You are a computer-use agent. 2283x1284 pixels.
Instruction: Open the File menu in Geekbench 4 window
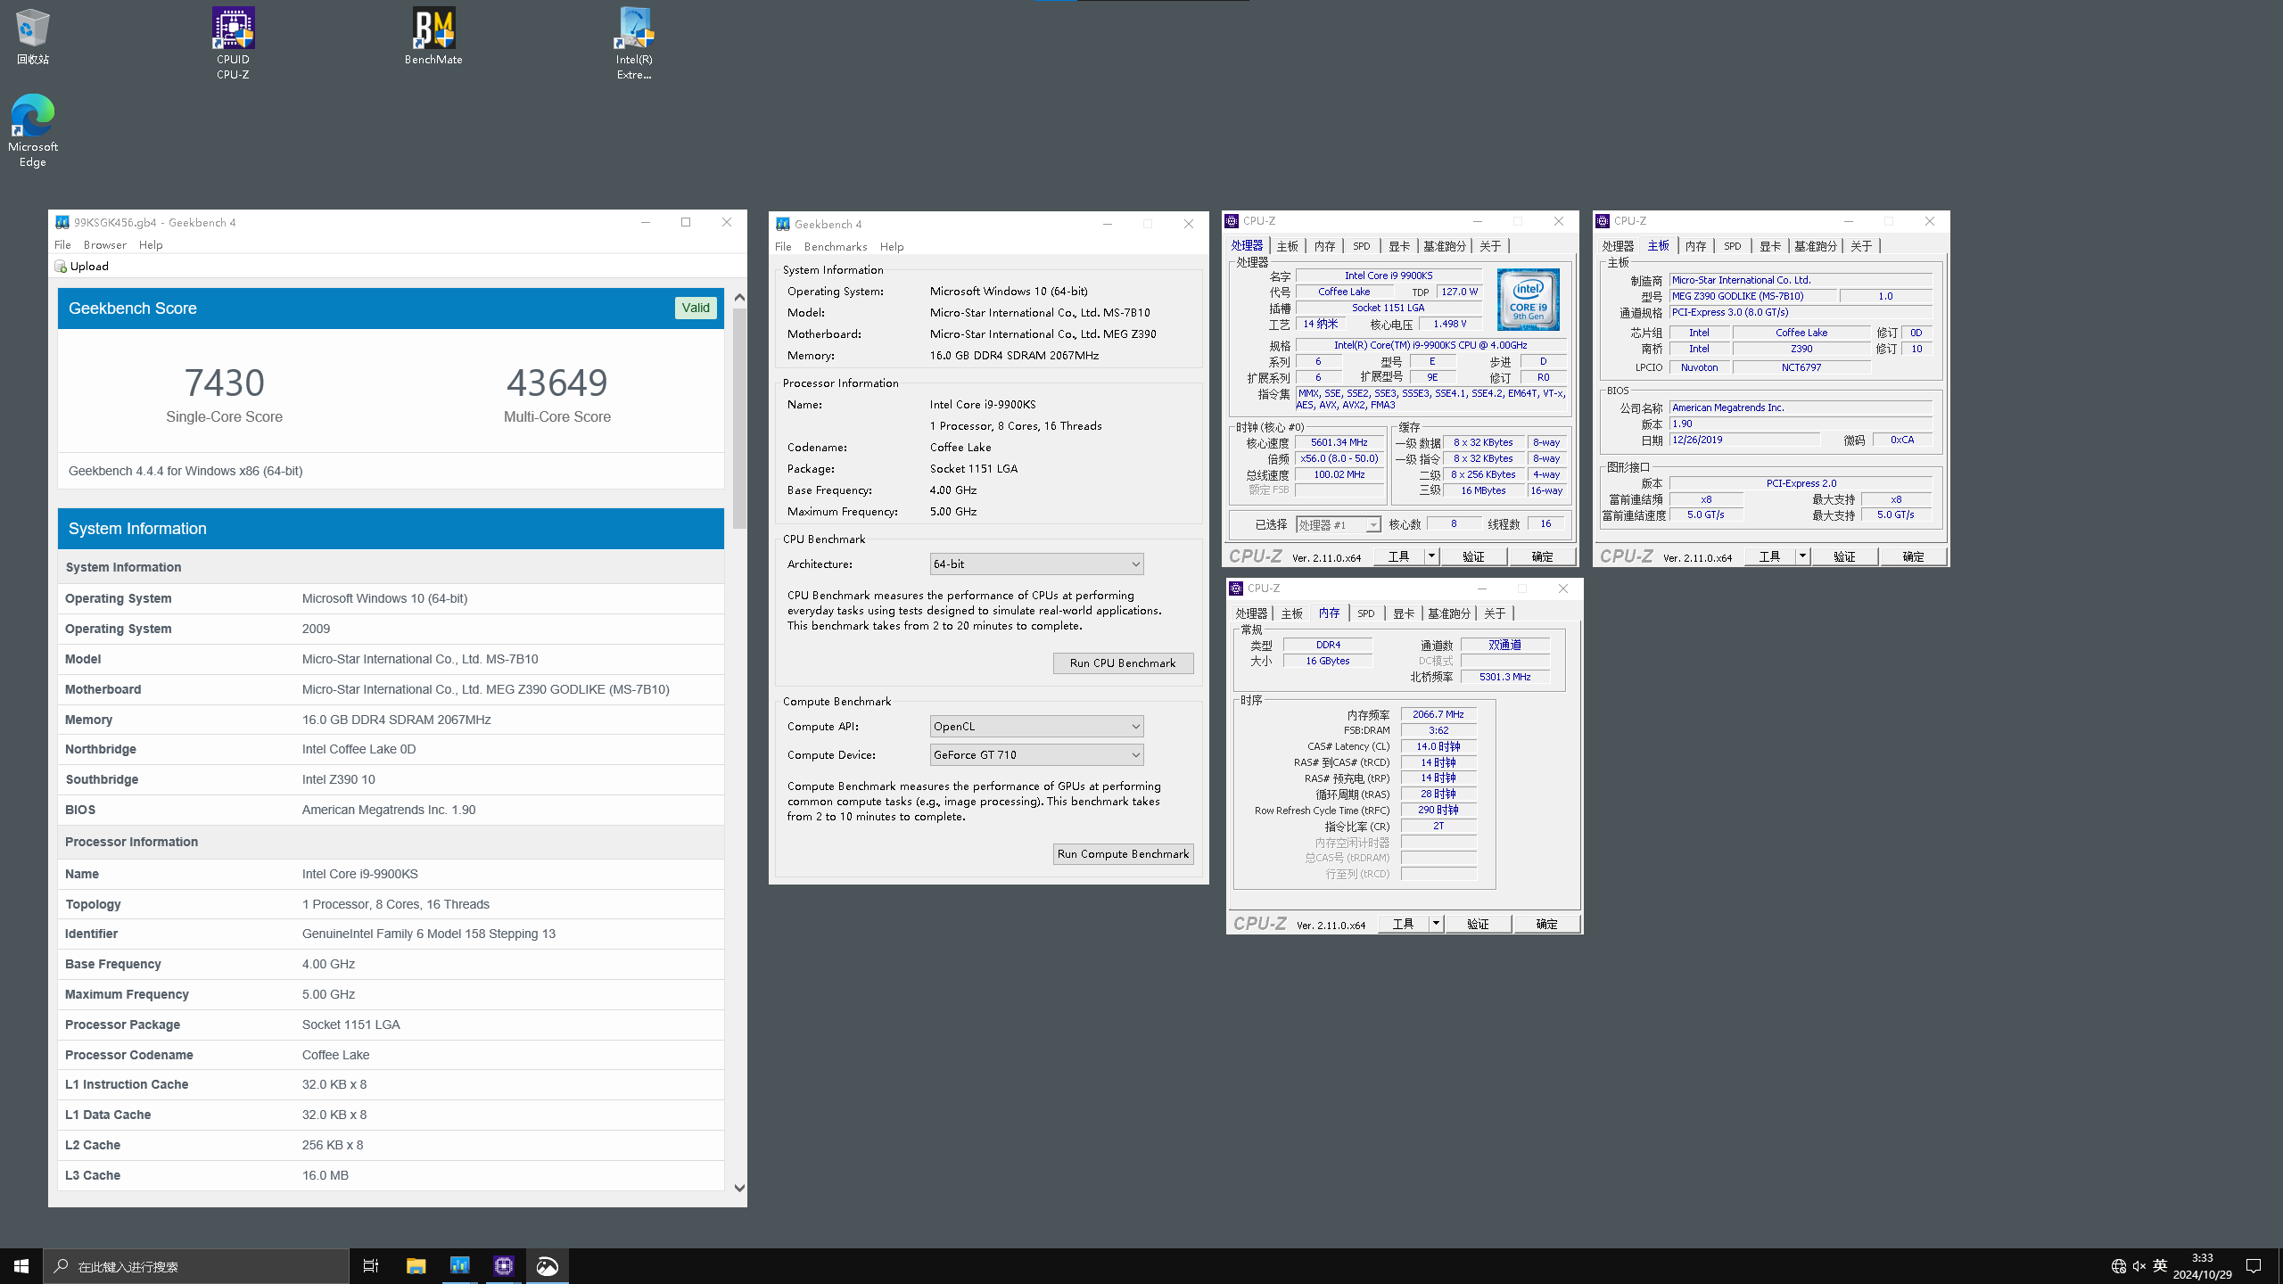coord(783,247)
